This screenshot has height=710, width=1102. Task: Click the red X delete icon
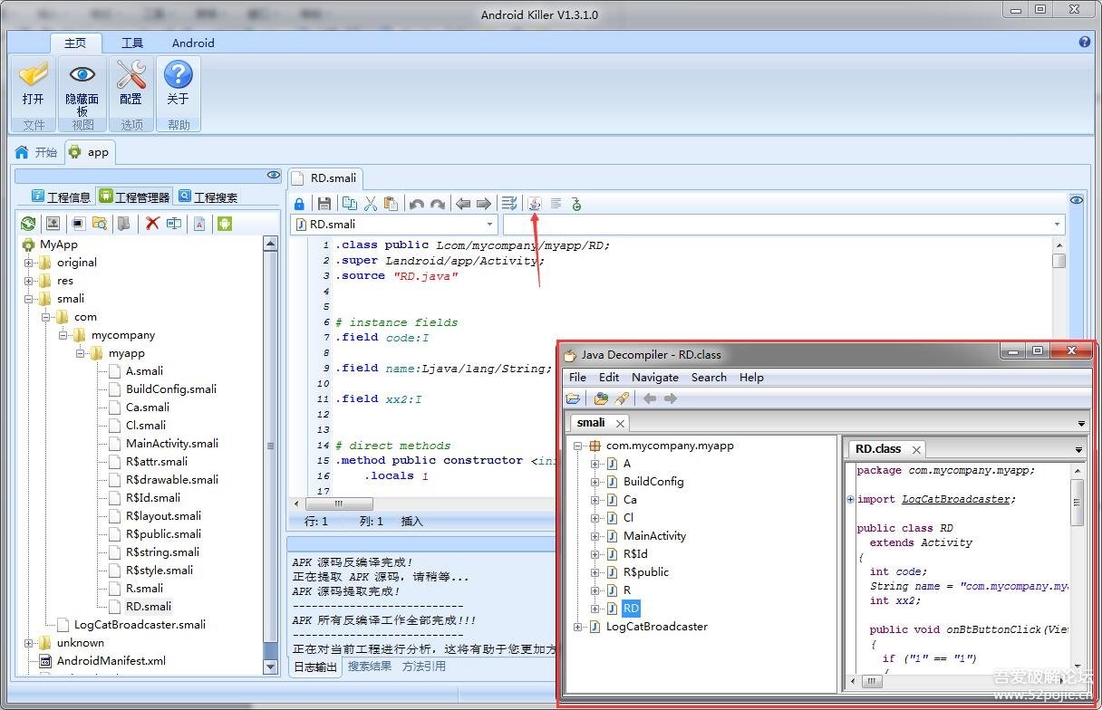point(152,224)
